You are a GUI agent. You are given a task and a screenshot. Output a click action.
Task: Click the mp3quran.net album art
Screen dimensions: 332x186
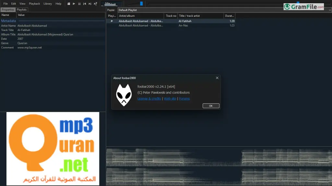(53, 149)
